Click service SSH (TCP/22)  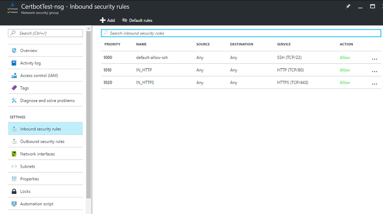click(289, 57)
